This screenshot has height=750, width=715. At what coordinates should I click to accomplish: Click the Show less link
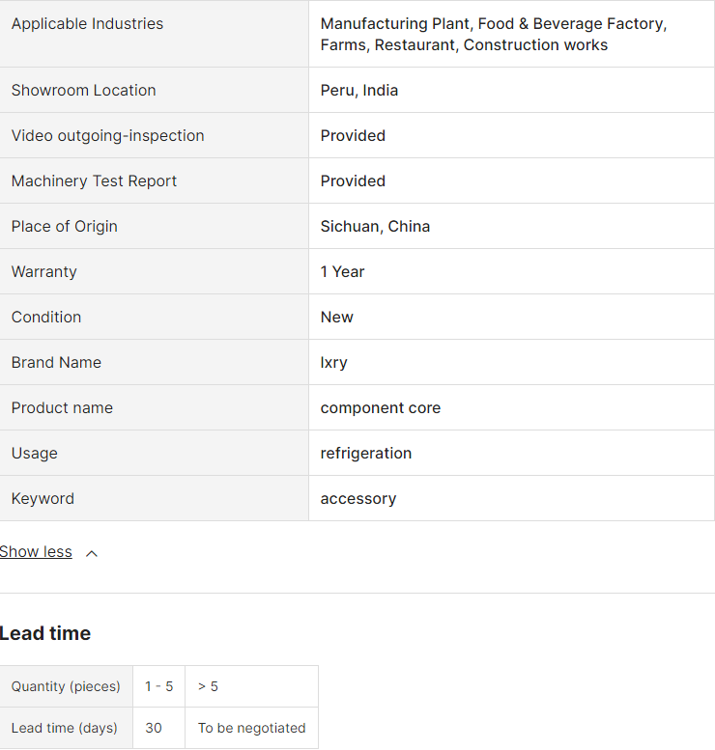click(x=36, y=552)
